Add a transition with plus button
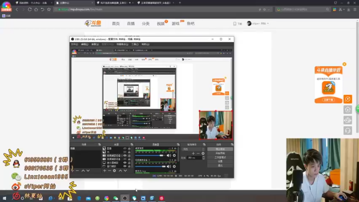359x202 pixels. (x=193, y=154)
